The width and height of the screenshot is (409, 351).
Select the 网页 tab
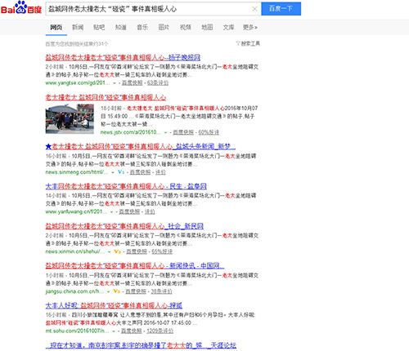pyautogui.click(x=56, y=27)
